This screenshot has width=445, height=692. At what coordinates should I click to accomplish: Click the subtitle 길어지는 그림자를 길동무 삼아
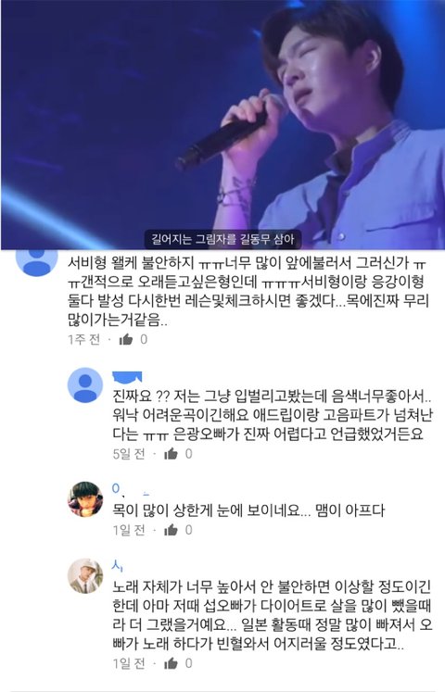222,240
